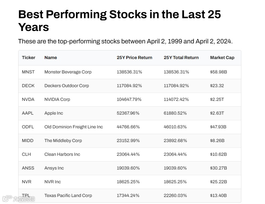This screenshot has height=204, width=265.
Task: Click the Ticker column header
Action: [x=28, y=58]
